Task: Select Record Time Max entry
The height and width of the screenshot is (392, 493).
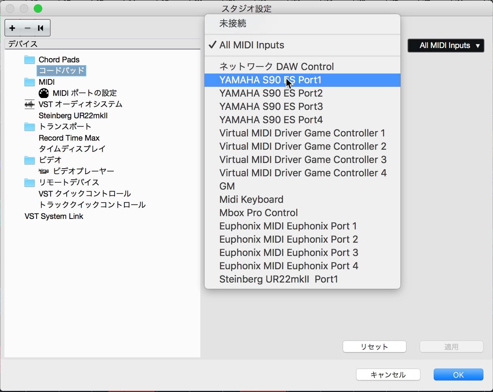Action: pyautogui.click(x=69, y=138)
